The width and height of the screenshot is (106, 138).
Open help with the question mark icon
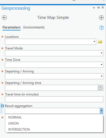[x=102, y=28]
